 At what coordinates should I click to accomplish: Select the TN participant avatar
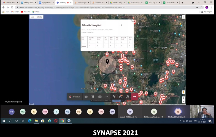point(101,111)
